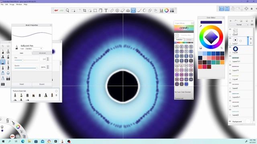Click the Size value stepper arrows
The image size is (257, 144).
(48, 59)
